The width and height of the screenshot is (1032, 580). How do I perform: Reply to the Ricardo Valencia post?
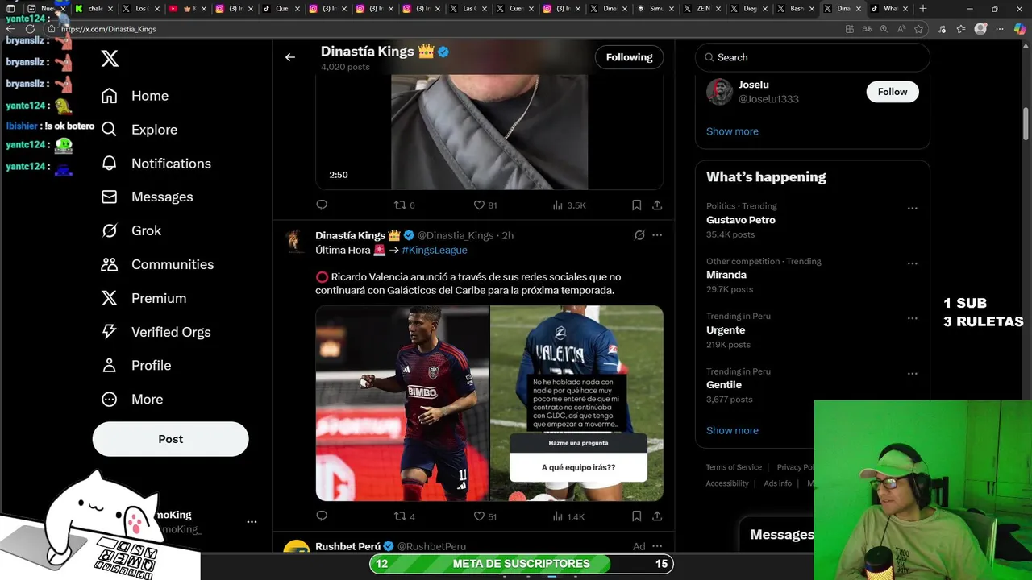(322, 516)
